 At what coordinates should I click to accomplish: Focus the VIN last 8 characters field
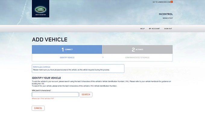55,95
